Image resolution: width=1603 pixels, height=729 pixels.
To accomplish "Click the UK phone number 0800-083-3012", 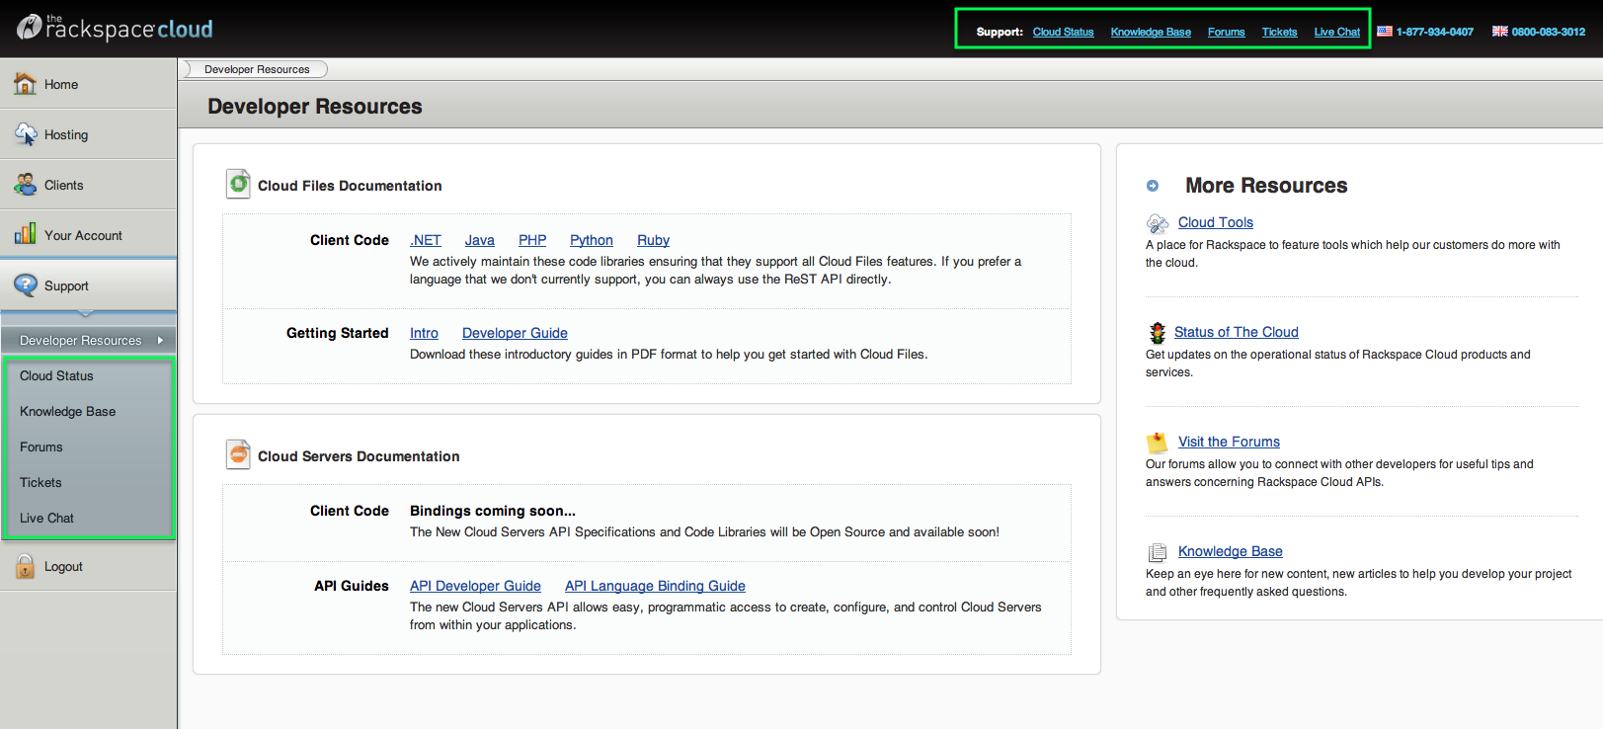I will pyautogui.click(x=1548, y=32).
